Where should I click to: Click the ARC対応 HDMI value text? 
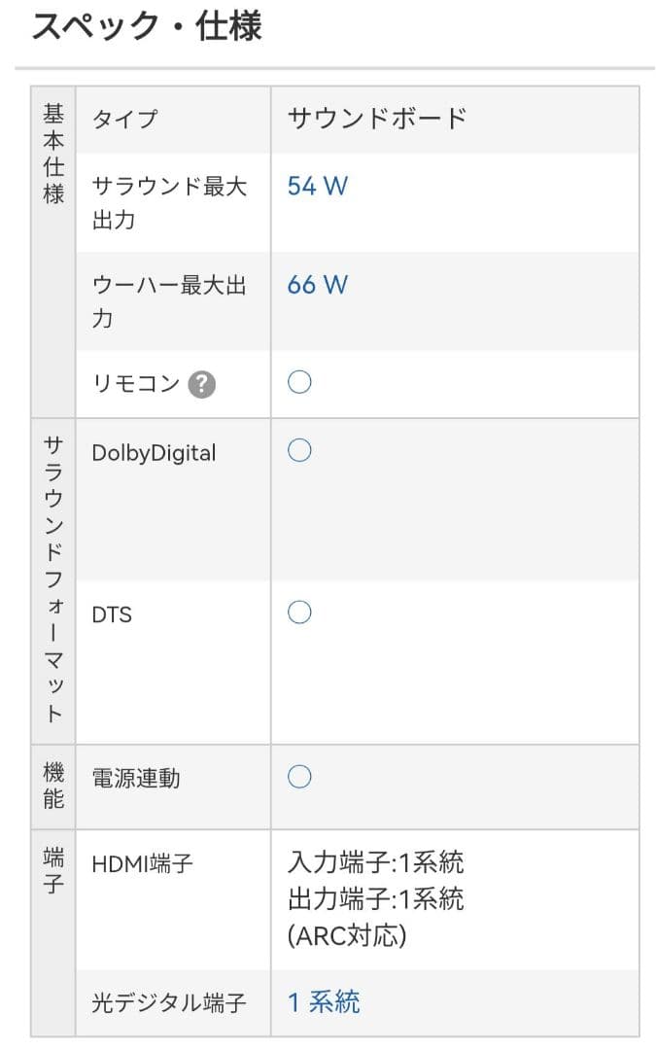[x=347, y=935]
